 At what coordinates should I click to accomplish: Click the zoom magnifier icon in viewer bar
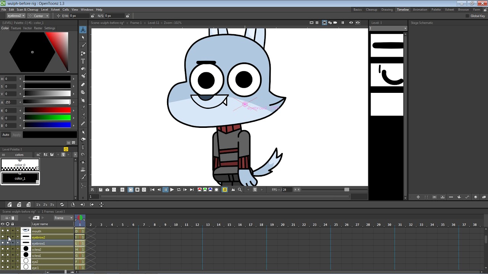coord(239,190)
